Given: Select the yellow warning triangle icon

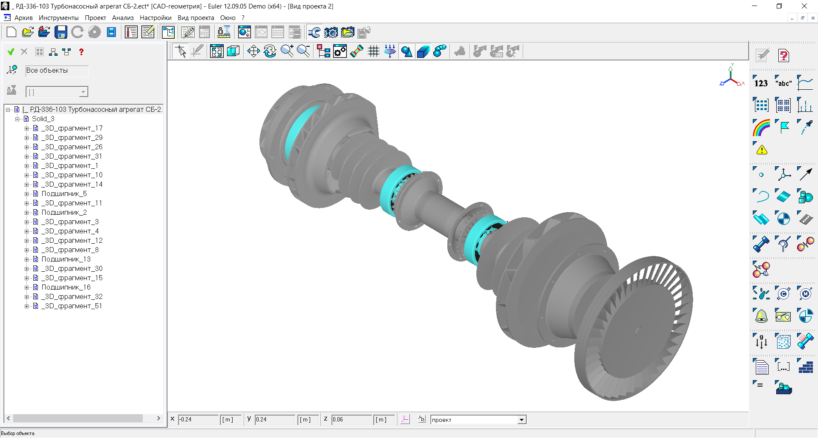Looking at the screenshot, I should point(761,149).
